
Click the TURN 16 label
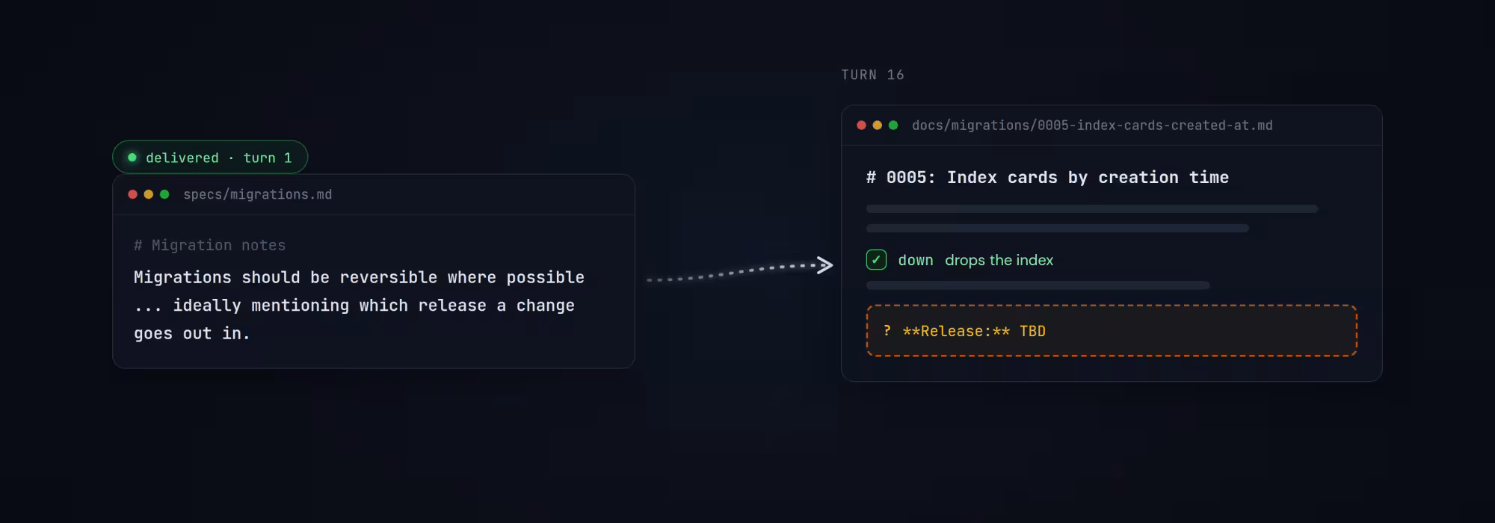(872, 75)
